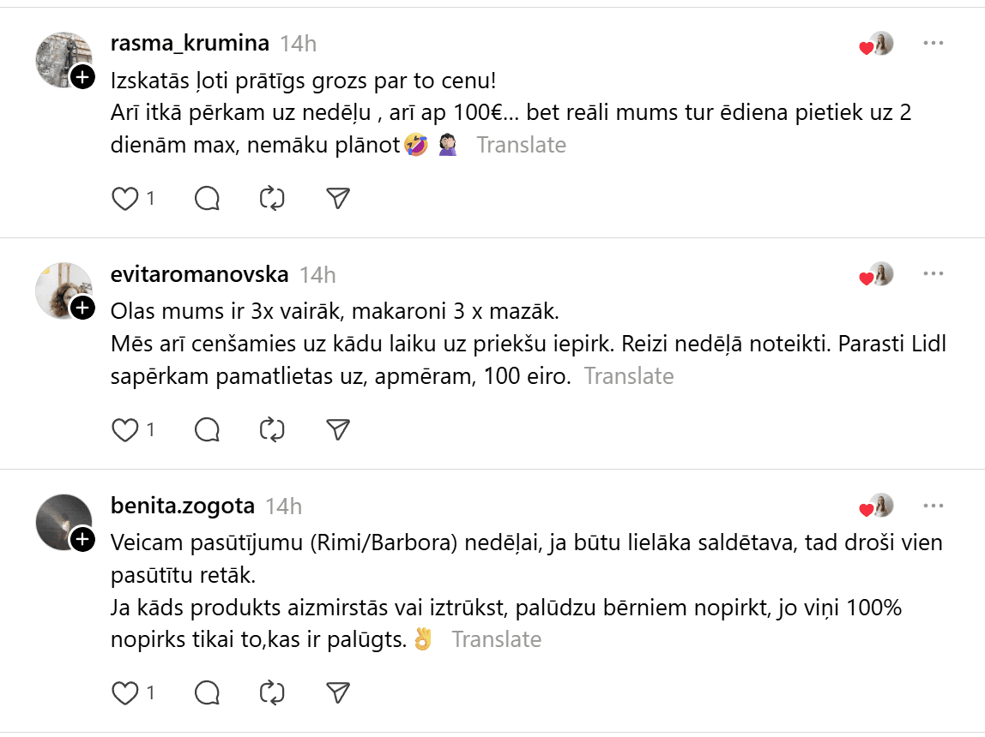Image resolution: width=985 pixels, height=737 pixels.
Task: Open reply on benita.zogota's comment
Action: (208, 692)
